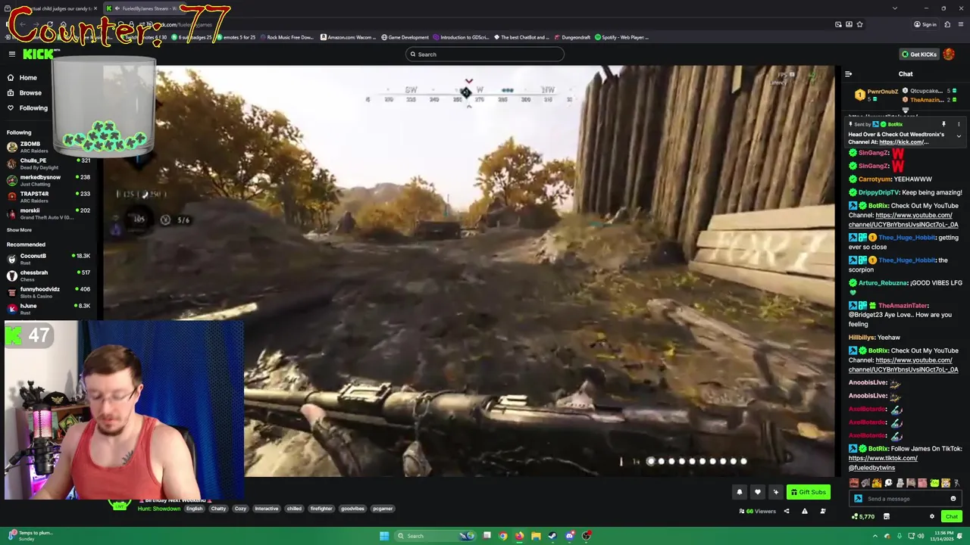The height and width of the screenshot is (545, 970).
Task: Open Chrome from the taskbar
Action: click(x=502, y=536)
